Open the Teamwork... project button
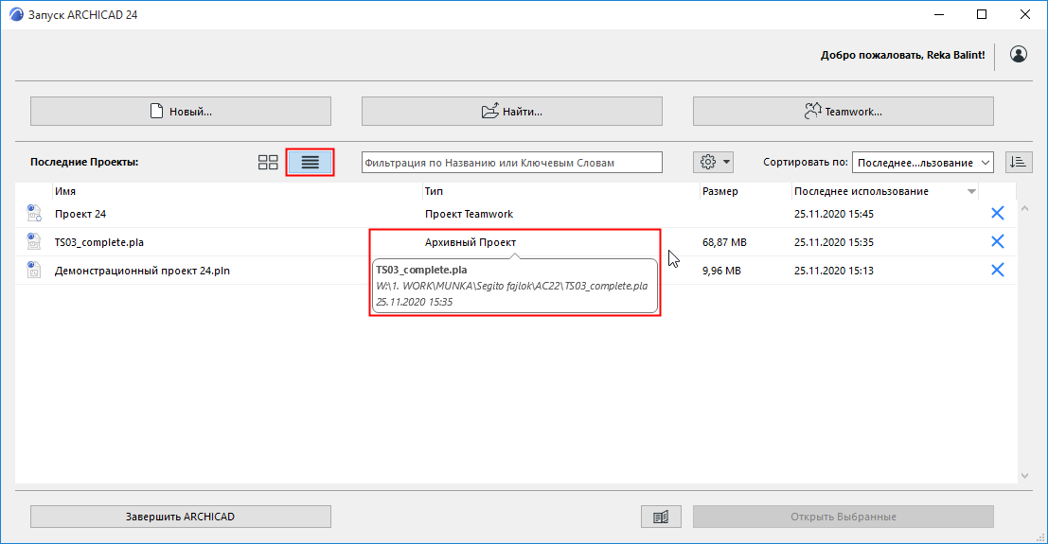Viewport: 1048px width, 544px height. point(843,111)
